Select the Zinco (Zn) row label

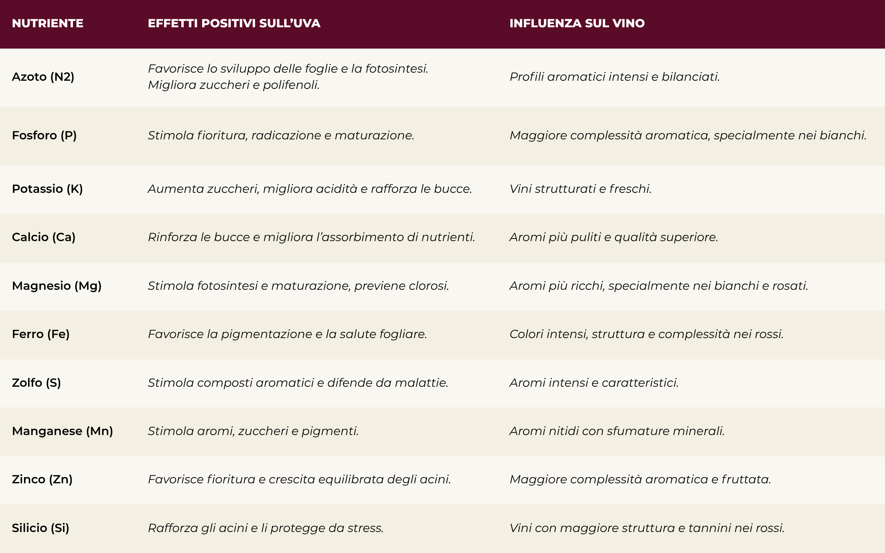[x=42, y=479]
